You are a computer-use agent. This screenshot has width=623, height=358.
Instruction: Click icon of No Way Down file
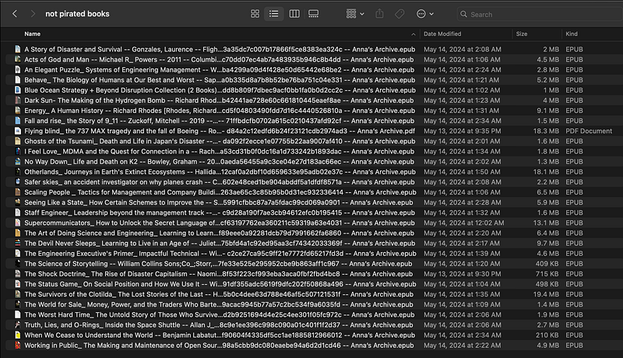17,162
